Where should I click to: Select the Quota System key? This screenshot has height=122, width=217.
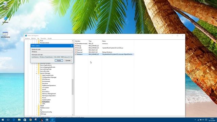[46, 100]
